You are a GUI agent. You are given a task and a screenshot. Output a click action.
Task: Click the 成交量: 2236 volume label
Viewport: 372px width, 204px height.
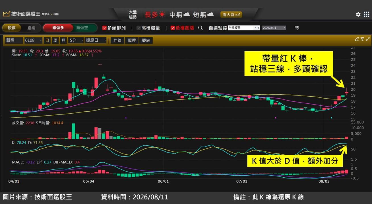coord(23,123)
